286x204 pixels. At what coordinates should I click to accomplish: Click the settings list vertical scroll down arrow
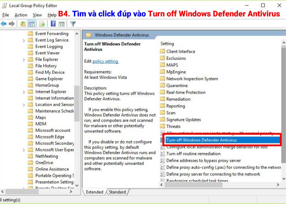tap(283, 179)
